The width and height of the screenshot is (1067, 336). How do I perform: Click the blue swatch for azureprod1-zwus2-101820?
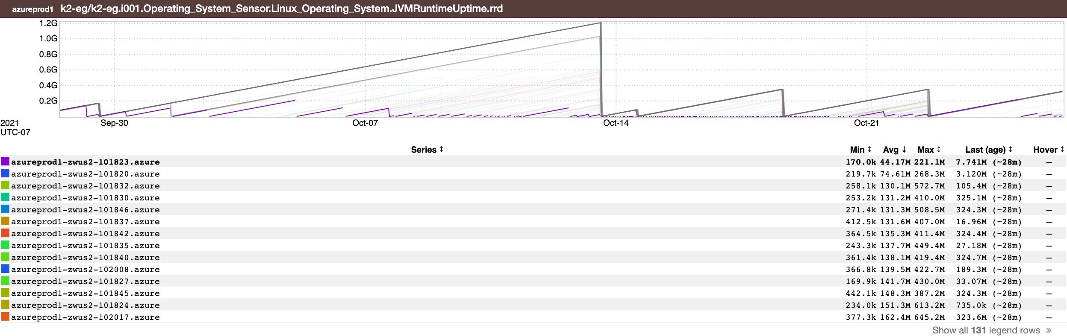click(x=5, y=174)
